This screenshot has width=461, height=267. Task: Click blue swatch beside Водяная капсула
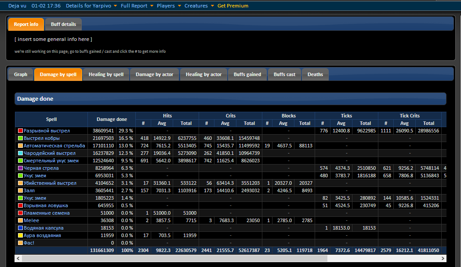coord(20,228)
